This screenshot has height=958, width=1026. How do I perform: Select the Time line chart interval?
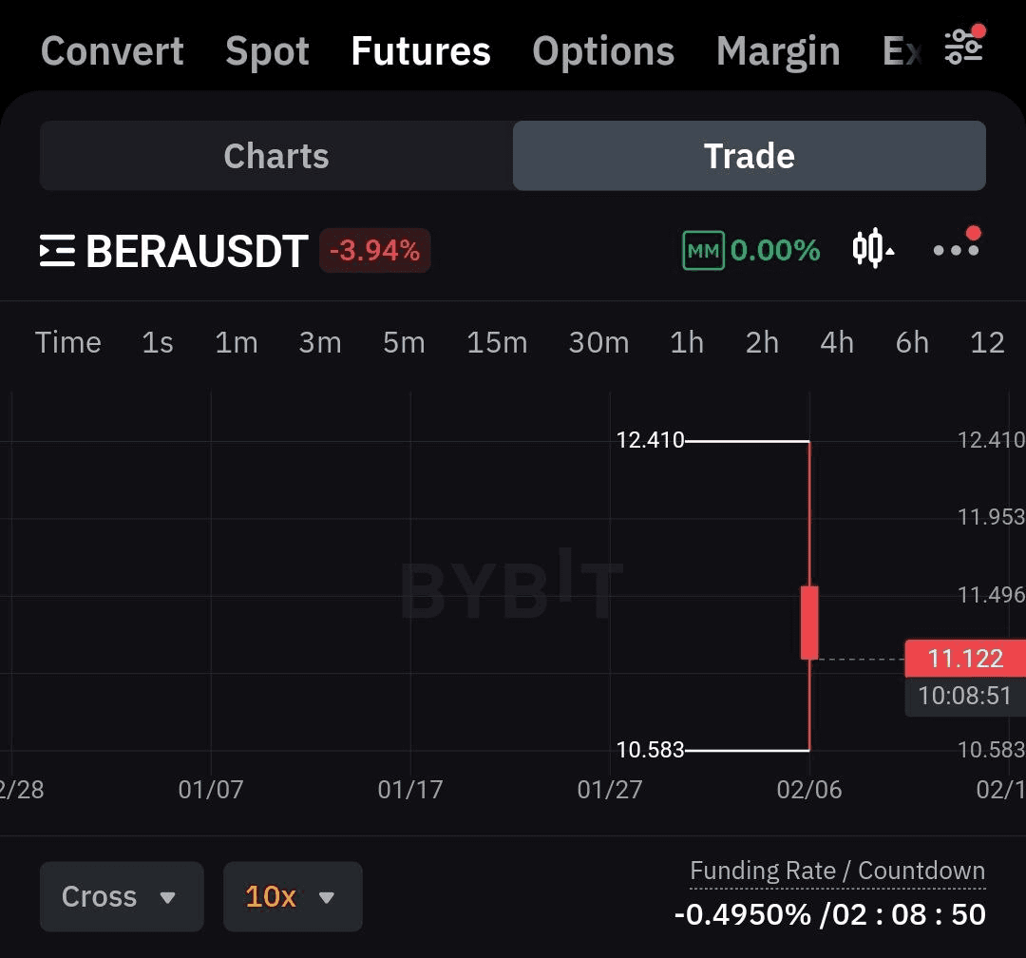coord(68,342)
